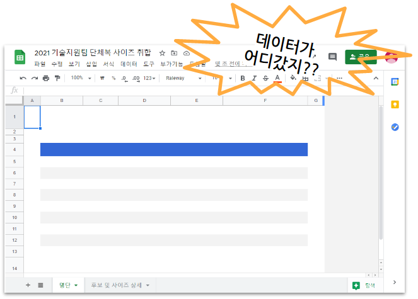The image size is (418, 299).
Task: Click the select-all corner box
Action: tap(15, 101)
